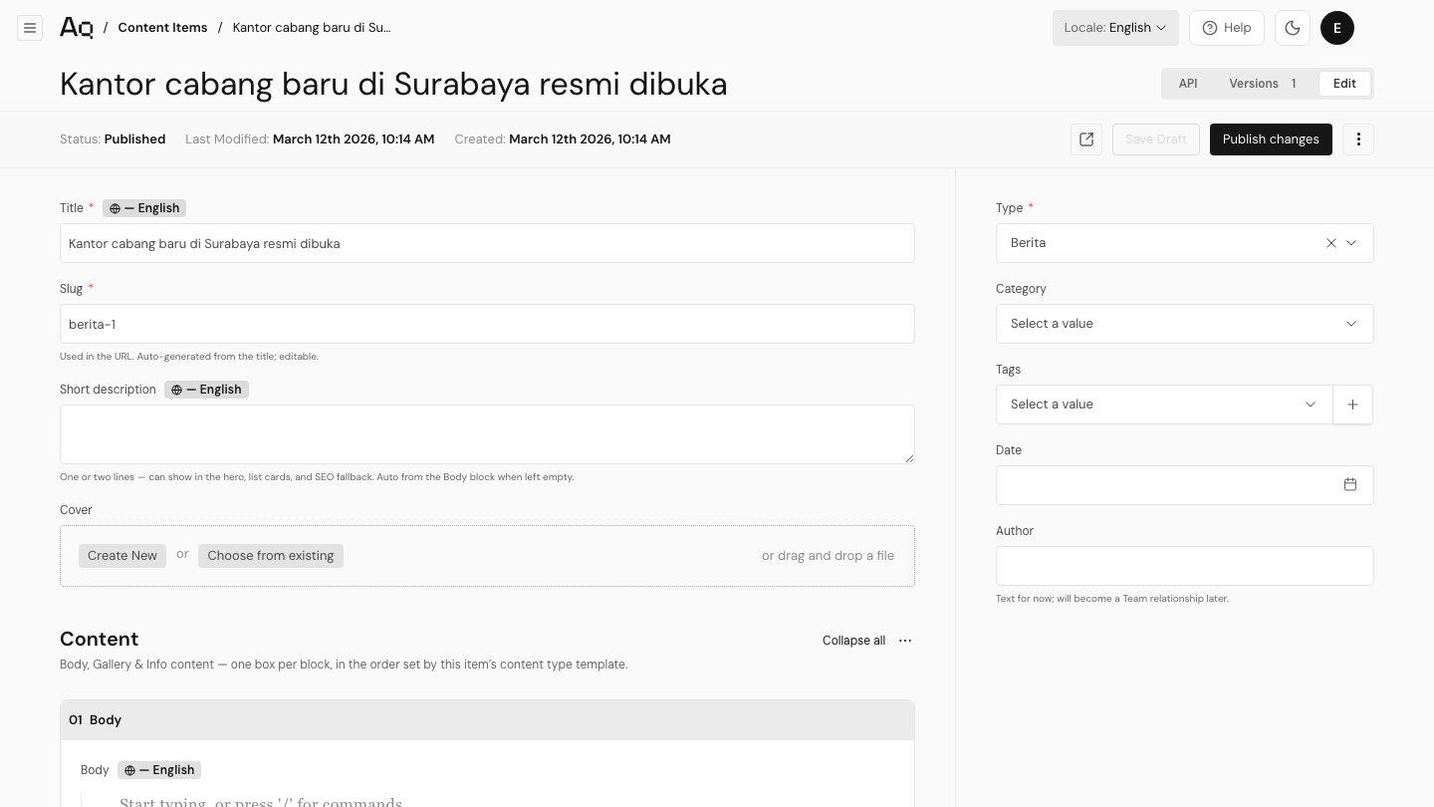Open the user avatar E menu
The image size is (1434, 807).
1337,28
